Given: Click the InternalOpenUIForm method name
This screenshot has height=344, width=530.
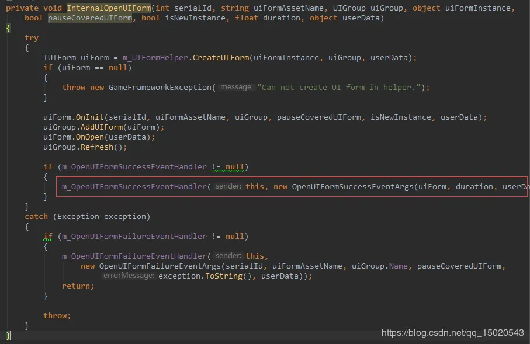Looking at the screenshot, I should click(109, 8).
